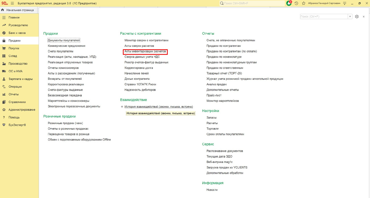Open service menu icon beside user name
Image resolution: width=370 pixels, height=198 pixels.
coord(345,3)
